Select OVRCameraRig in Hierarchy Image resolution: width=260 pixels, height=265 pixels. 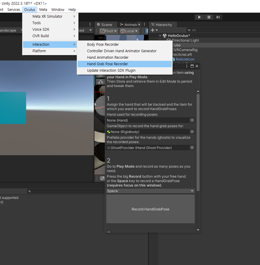pyautogui.click(x=185, y=50)
